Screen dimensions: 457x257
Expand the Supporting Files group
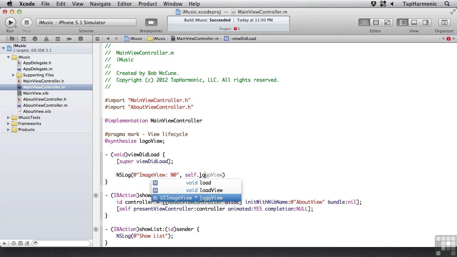click(14, 75)
